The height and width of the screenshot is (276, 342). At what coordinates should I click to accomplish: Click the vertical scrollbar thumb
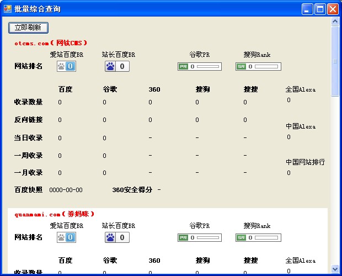(x=335, y=61)
